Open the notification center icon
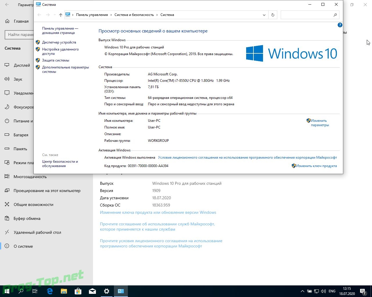Viewport: 372px width, 297px height. coord(363,291)
